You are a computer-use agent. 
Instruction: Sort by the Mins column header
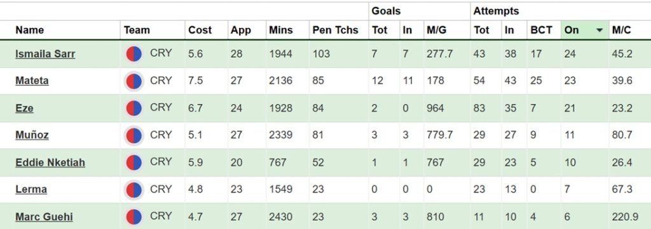[x=280, y=30]
